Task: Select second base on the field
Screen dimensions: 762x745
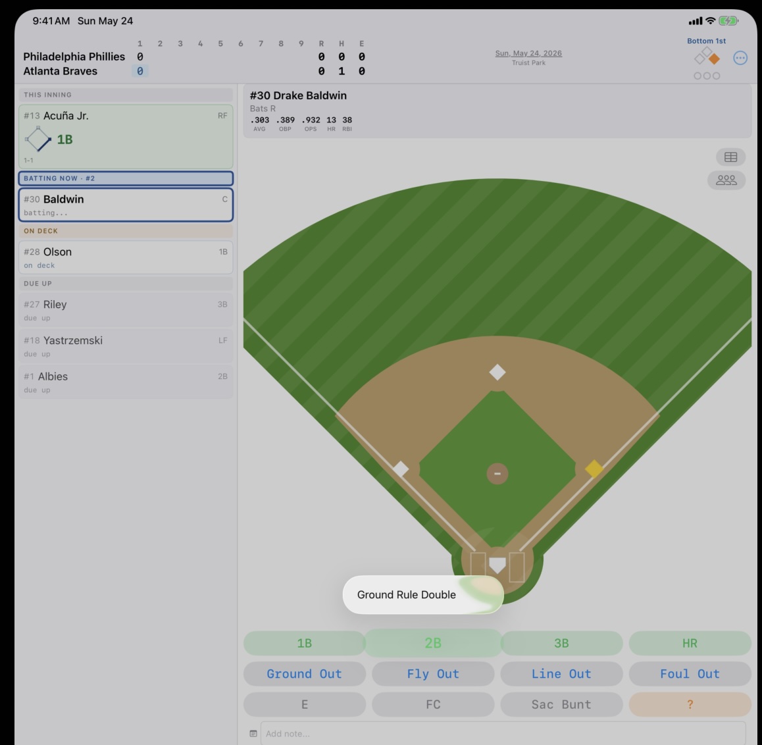Action: click(x=497, y=372)
